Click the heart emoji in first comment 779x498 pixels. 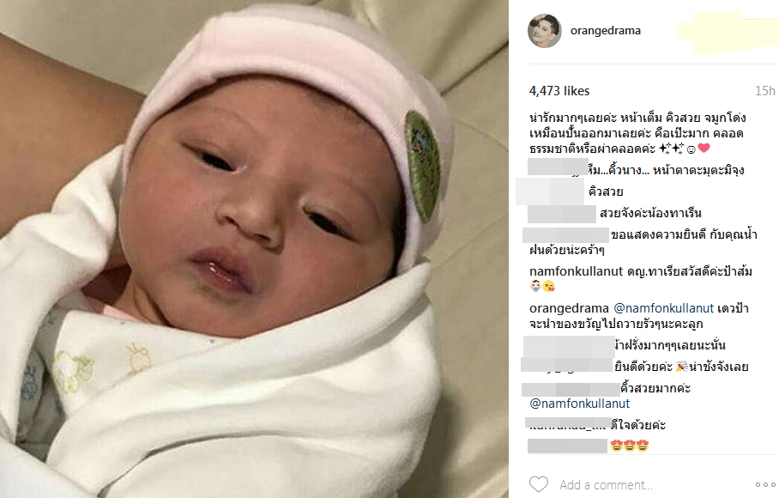(704, 148)
